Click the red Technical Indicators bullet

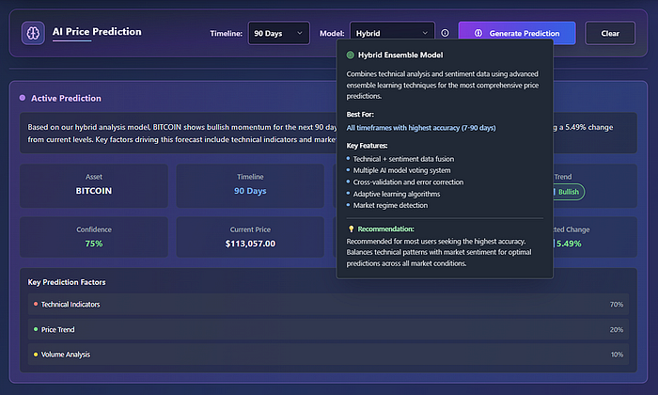[36, 305]
